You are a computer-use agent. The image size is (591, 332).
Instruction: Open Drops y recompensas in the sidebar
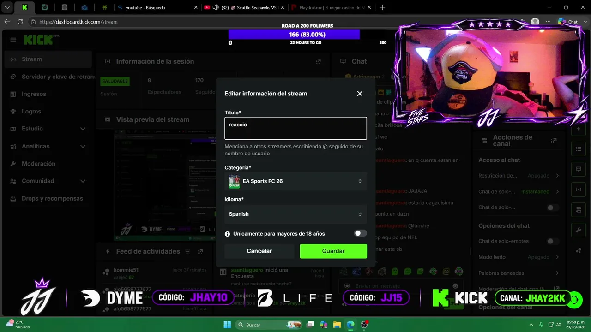point(48,198)
